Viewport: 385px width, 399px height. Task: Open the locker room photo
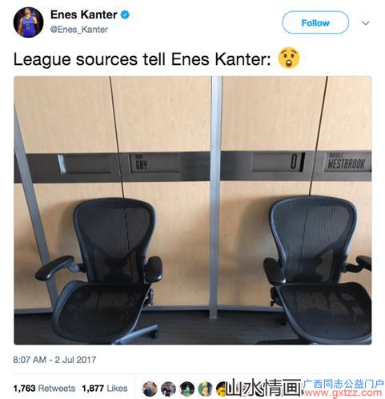coord(193,210)
